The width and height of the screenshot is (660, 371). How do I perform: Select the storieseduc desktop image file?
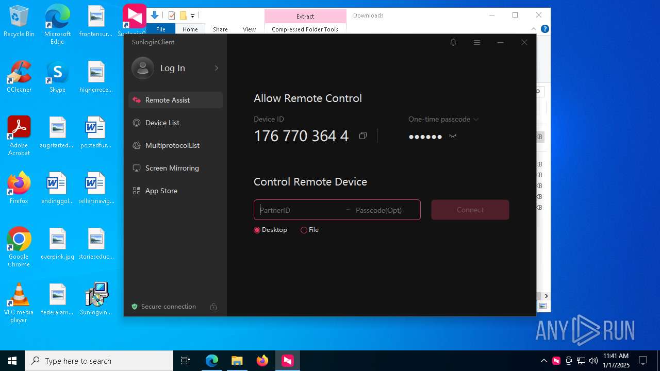tap(96, 244)
